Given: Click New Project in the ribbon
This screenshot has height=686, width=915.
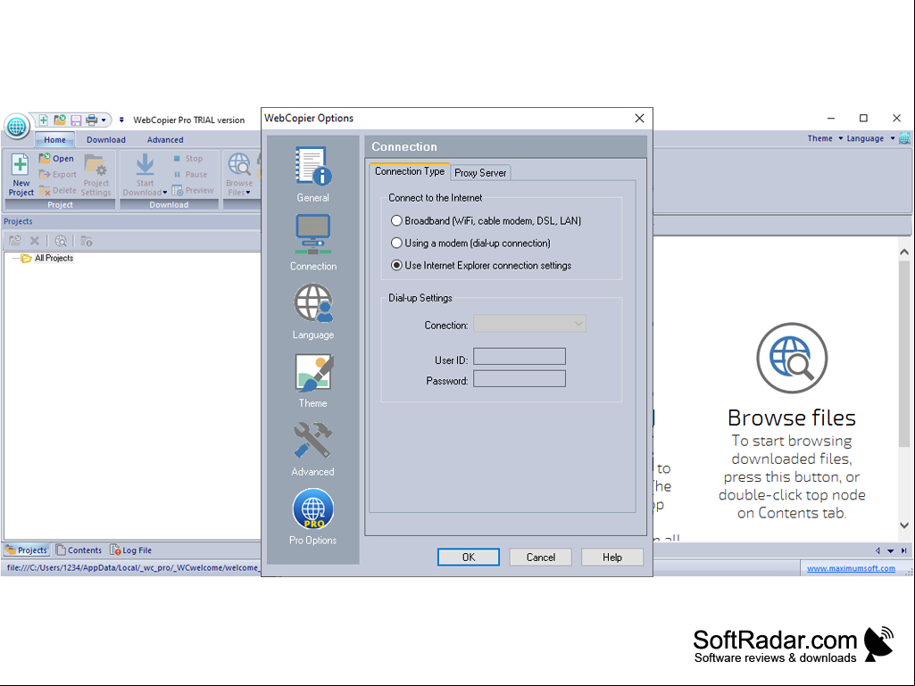Looking at the screenshot, I should coord(21,175).
